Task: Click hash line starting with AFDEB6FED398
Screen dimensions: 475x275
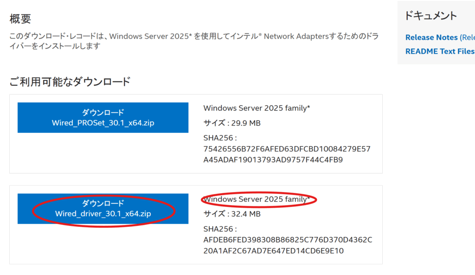Action: (x=288, y=240)
